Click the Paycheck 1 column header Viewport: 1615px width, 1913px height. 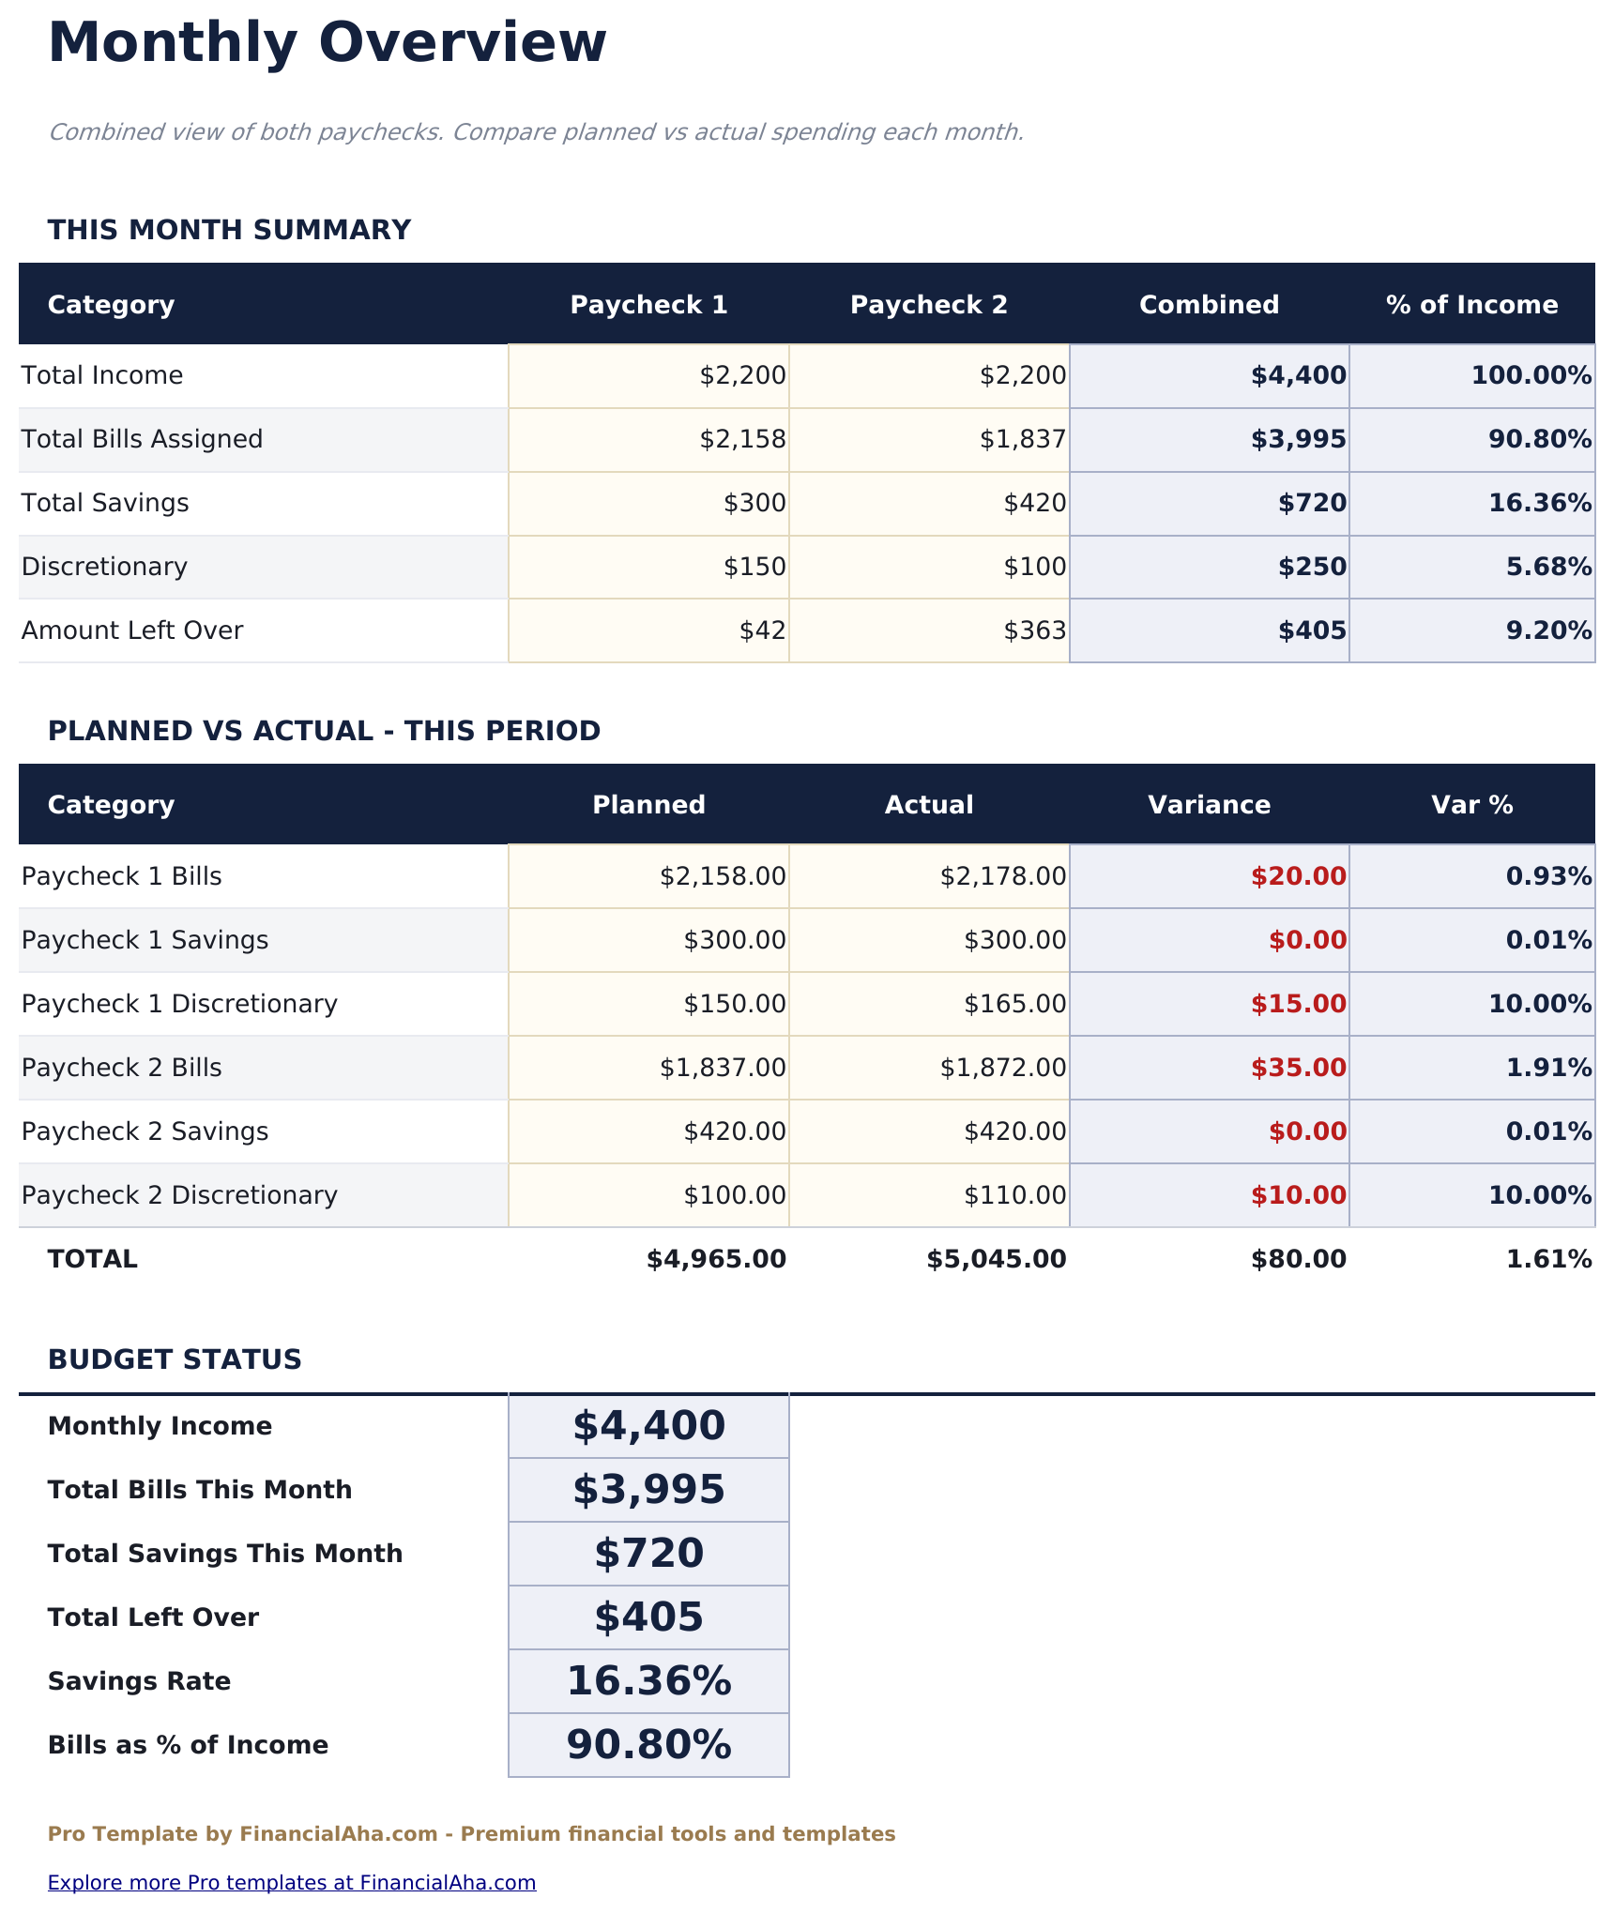[x=649, y=303]
